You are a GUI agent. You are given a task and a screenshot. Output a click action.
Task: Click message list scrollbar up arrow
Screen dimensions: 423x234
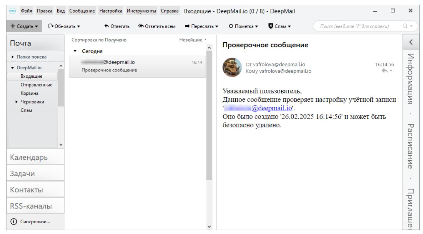coord(209,47)
